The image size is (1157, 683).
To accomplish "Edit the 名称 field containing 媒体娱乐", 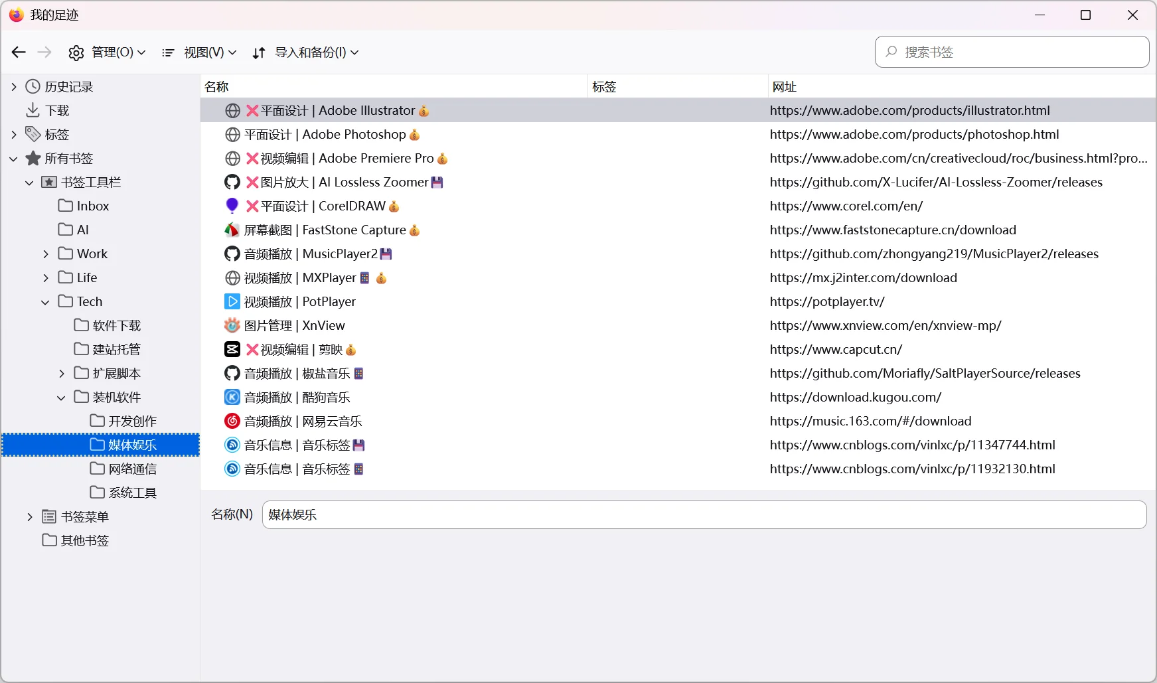I will [704, 515].
